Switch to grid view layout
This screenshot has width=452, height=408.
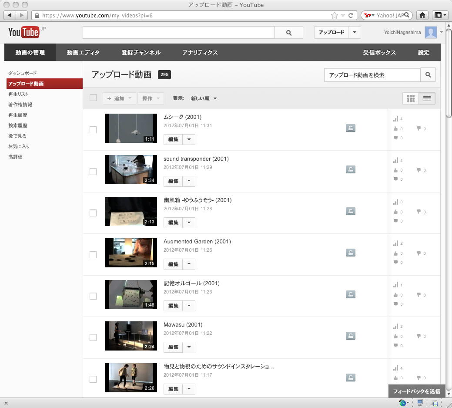pyautogui.click(x=411, y=99)
